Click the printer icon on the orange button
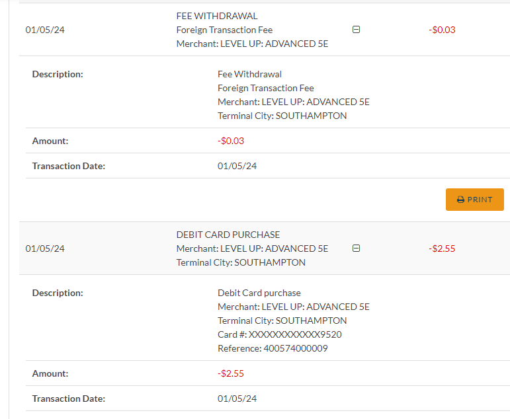 click(x=460, y=200)
